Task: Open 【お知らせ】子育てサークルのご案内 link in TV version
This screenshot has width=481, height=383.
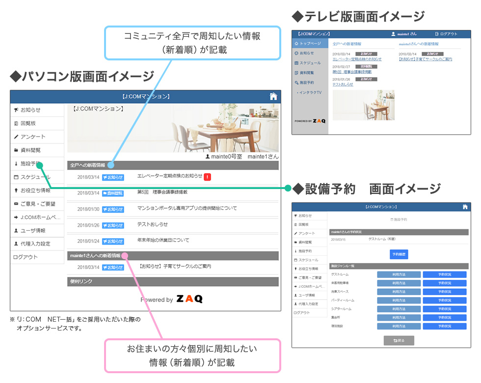Action: point(426,59)
